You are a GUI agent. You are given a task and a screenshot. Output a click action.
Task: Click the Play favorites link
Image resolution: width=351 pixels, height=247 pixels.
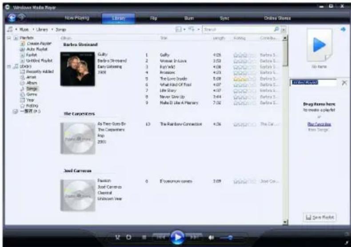[319, 124]
